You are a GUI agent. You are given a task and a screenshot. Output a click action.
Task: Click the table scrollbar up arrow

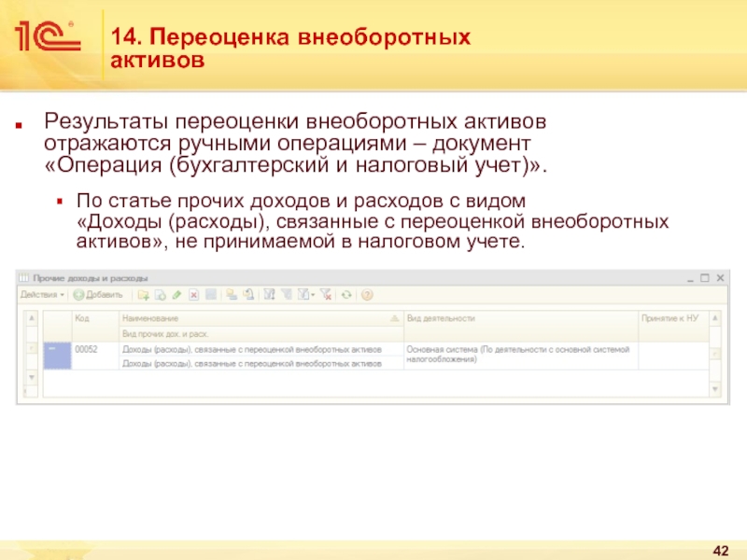[x=715, y=318]
